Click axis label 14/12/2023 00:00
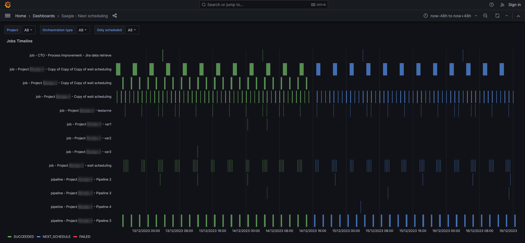This screenshot has height=243, width=525. [x=246, y=231]
